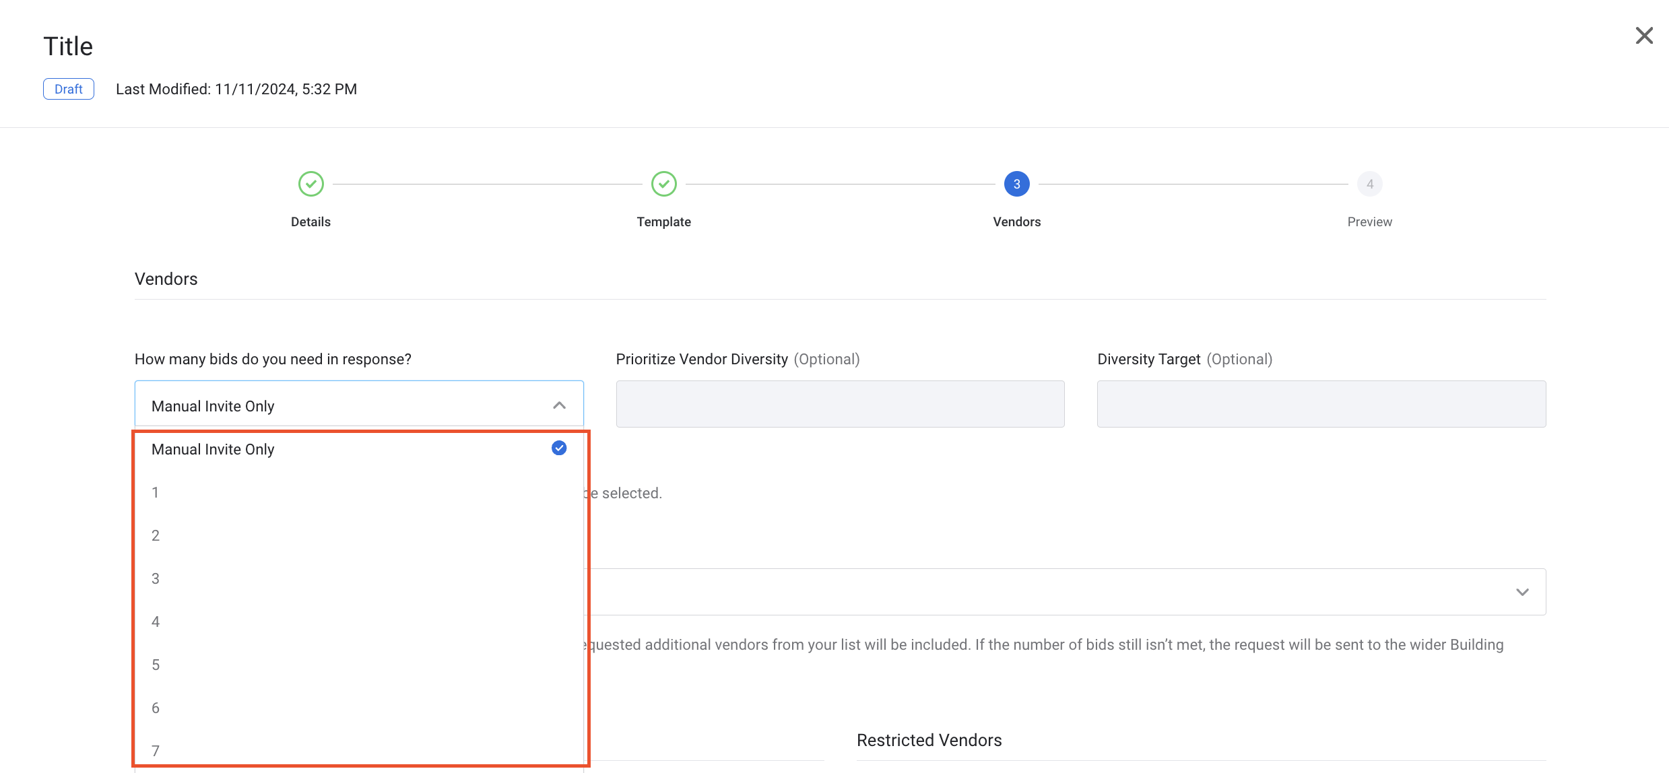Click the Draft status badge
The image size is (1669, 773).
point(69,89)
